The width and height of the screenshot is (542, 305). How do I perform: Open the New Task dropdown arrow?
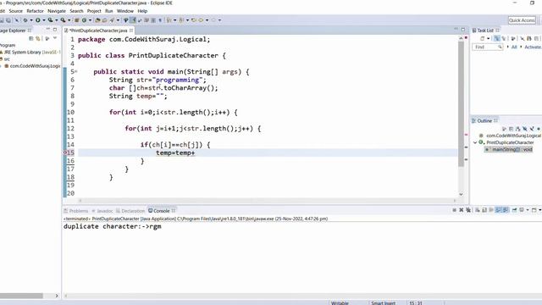click(489, 38)
